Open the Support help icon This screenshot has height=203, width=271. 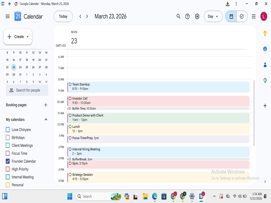coord(187,17)
